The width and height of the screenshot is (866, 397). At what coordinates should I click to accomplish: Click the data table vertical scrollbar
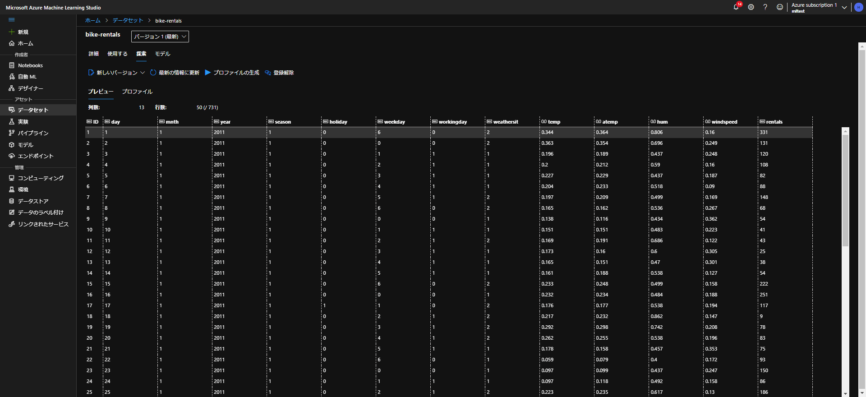coord(846,189)
